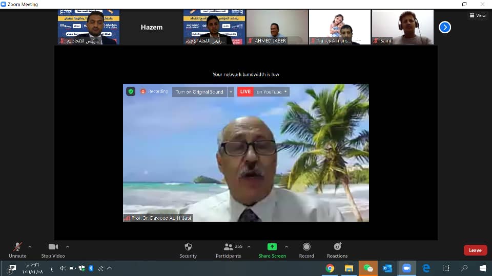Start recording with the Record button
The height and width of the screenshot is (276, 492).
click(306, 247)
